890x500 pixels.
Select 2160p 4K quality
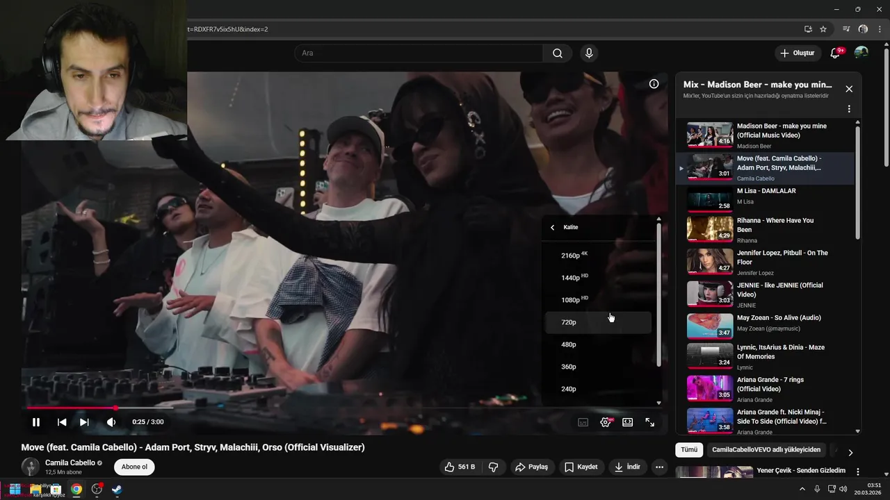[x=599, y=256]
